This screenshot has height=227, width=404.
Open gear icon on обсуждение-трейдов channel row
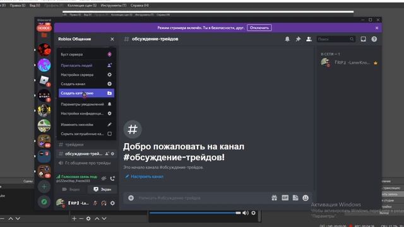click(112, 154)
